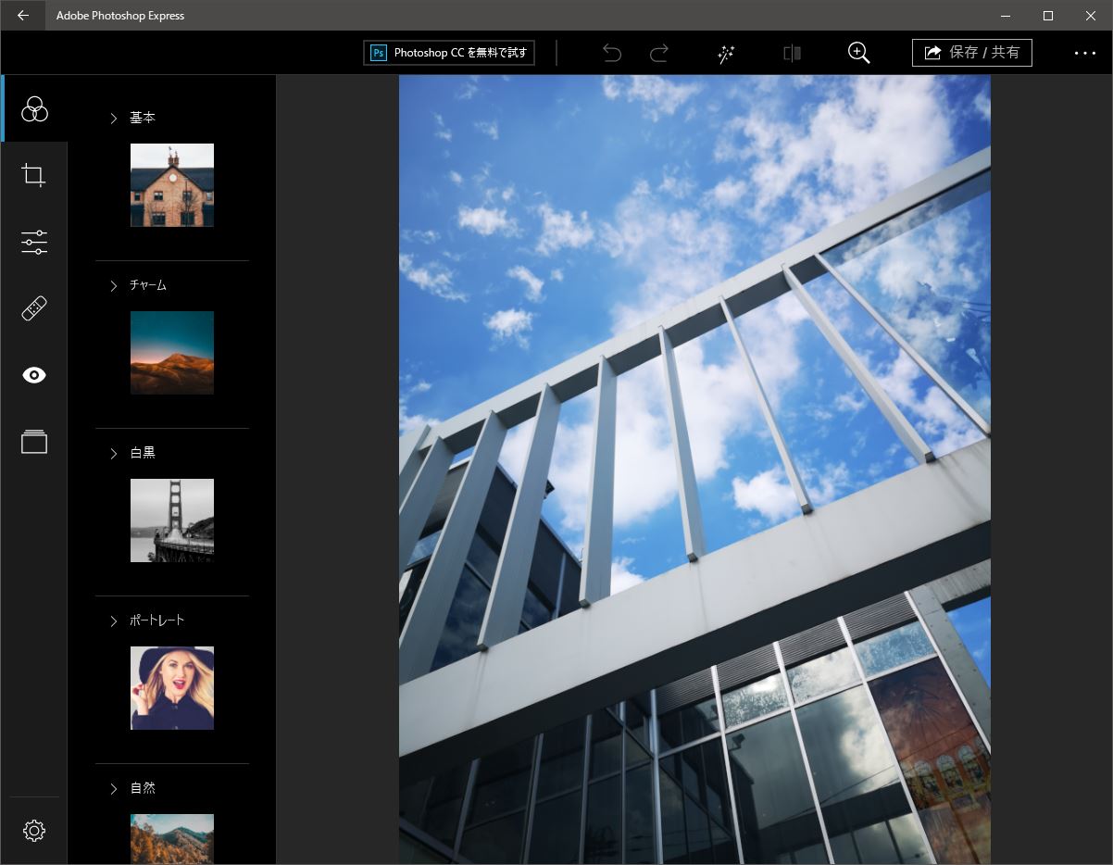Expand the 基本 chevron

coord(114,119)
